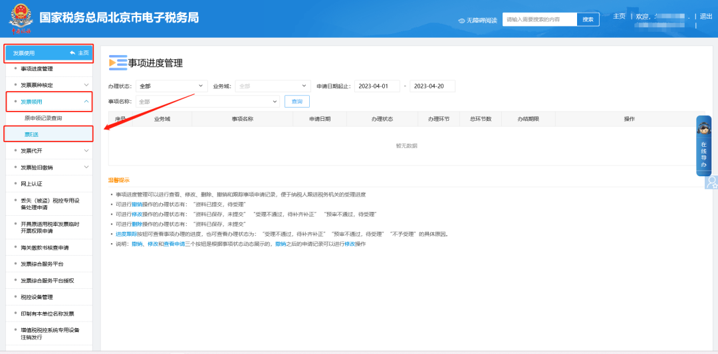The width and height of the screenshot is (718, 354).
Task: Click 修改 in the 可进行修改操作 tip line
Action: click(138, 214)
